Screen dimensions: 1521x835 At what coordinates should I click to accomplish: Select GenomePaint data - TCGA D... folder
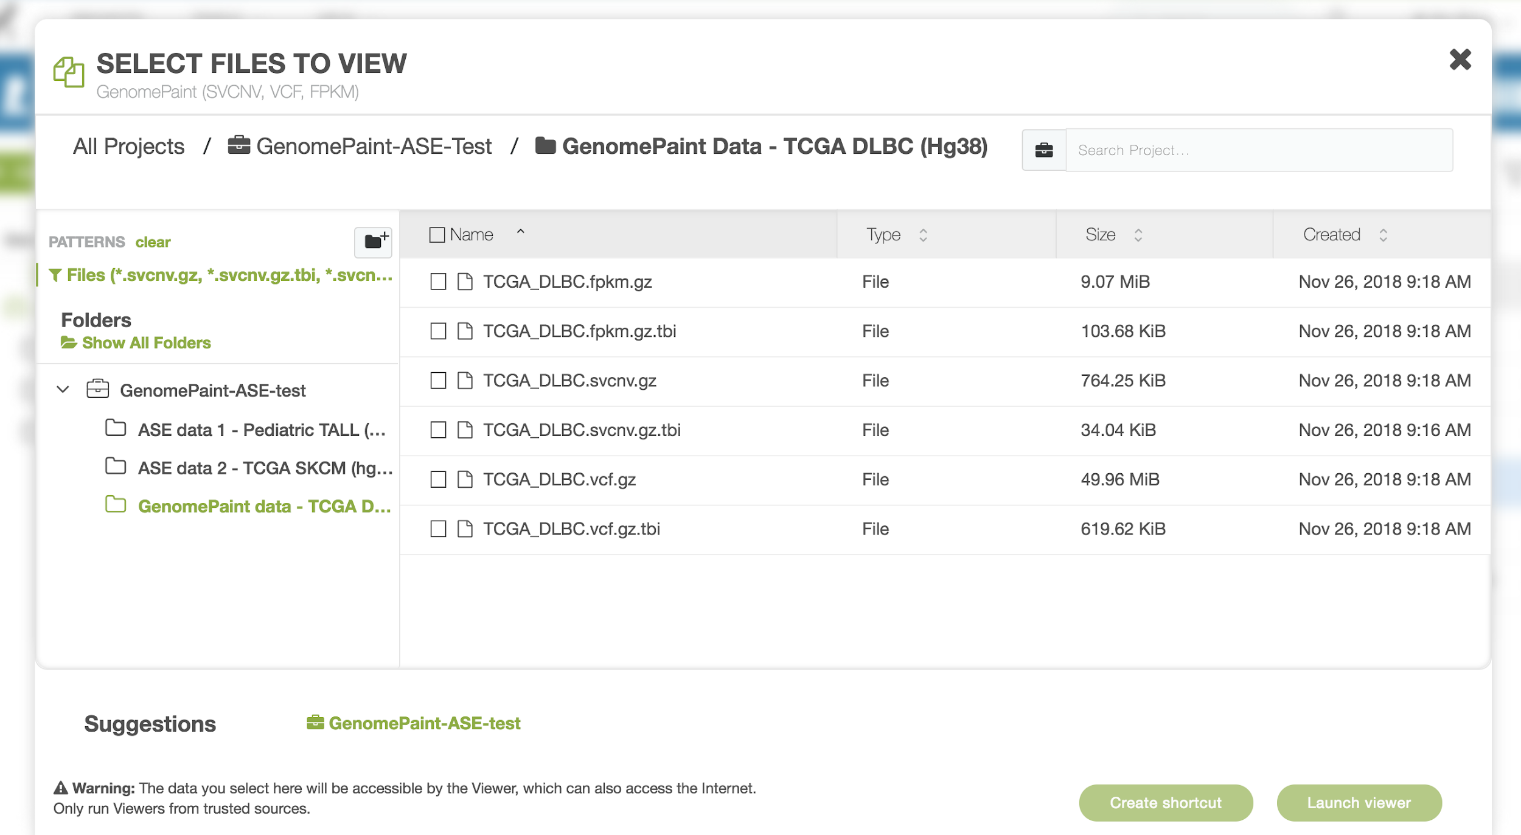[264, 506]
